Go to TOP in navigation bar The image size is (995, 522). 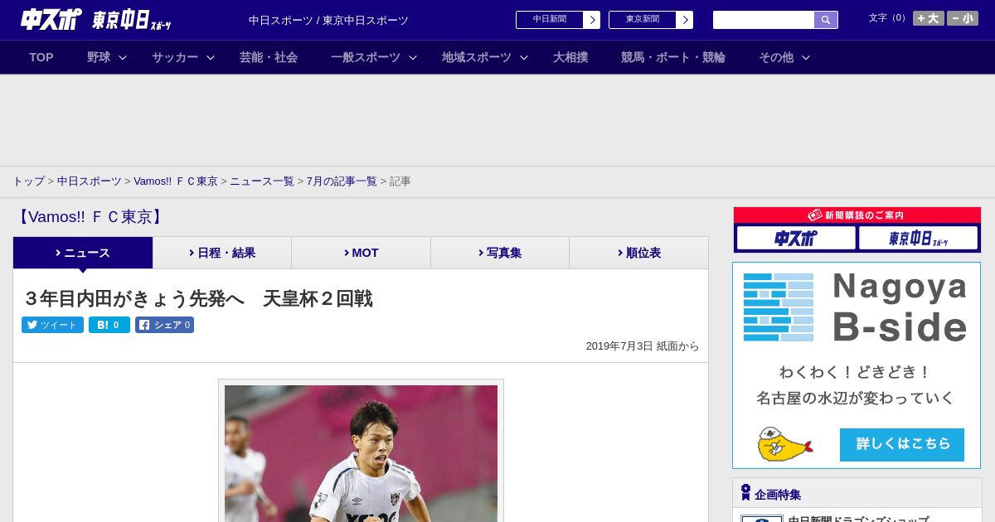41,57
